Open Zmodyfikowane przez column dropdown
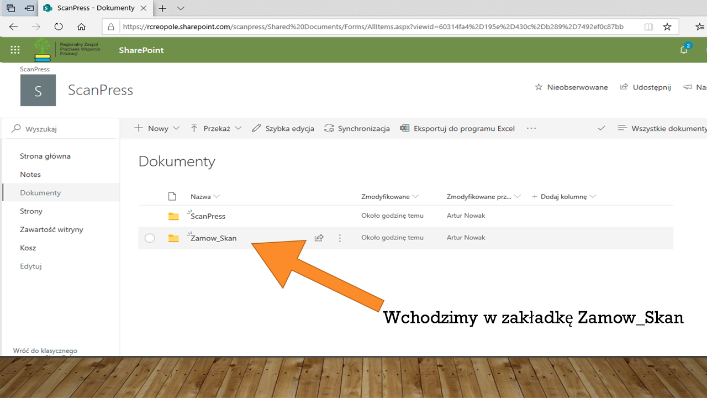Viewport: 707px width, 398px height. [484, 197]
